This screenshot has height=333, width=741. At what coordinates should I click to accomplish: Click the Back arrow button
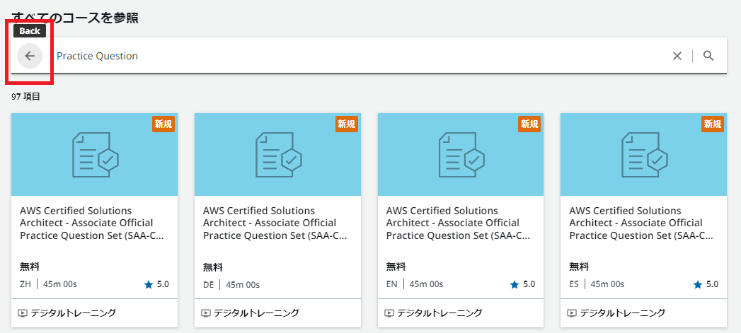click(x=30, y=56)
